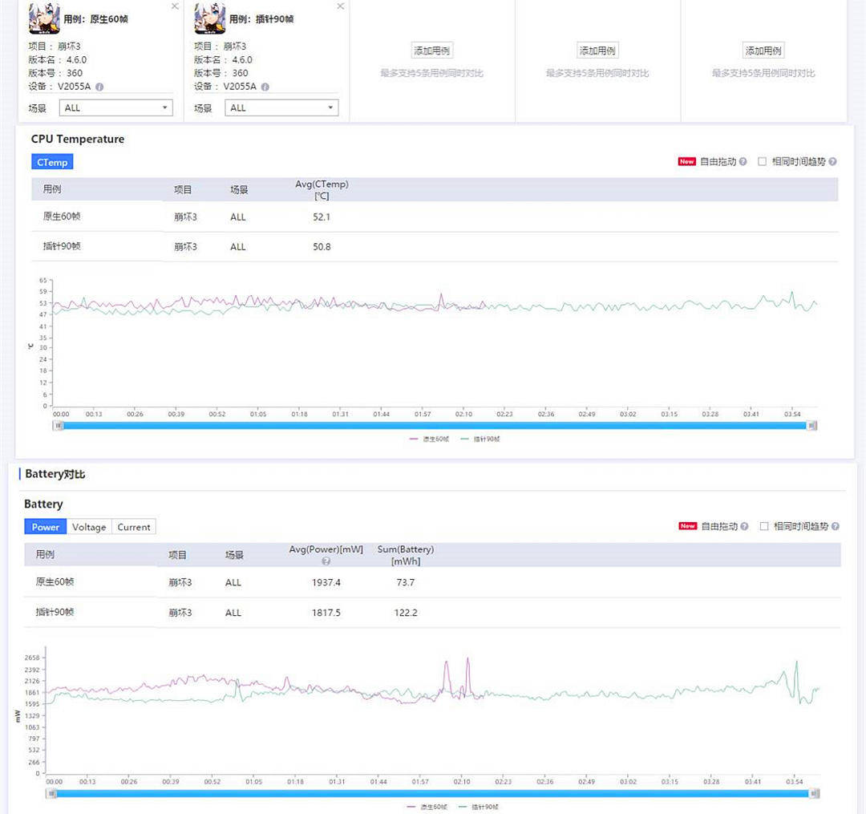Toggle 插针90帧 legend in Battery chart
This screenshot has height=814, width=866.
pyautogui.click(x=479, y=807)
